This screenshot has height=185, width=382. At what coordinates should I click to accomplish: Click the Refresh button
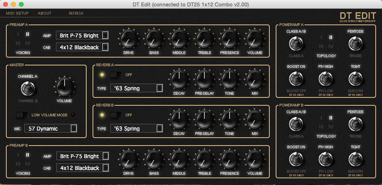[76, 13]
